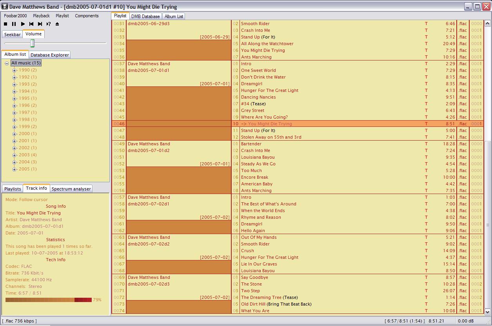
Task: Switch to the Seekbar tab
Action: 12,35
